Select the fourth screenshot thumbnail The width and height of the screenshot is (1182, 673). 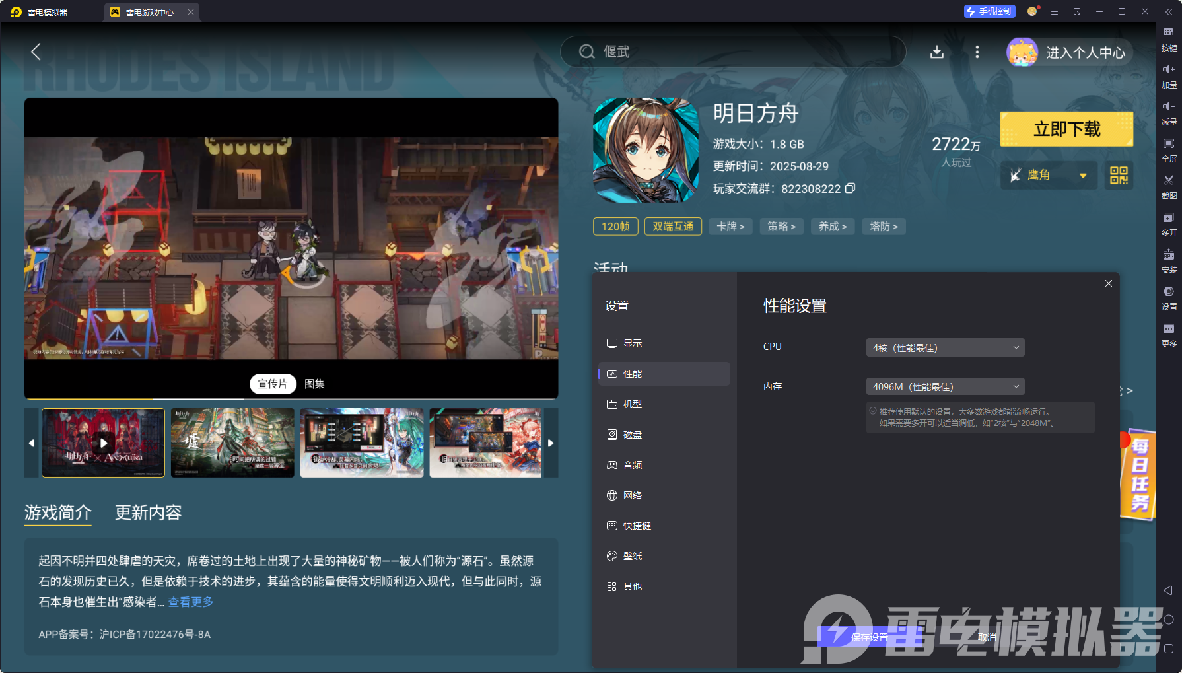tap(485, 443)
